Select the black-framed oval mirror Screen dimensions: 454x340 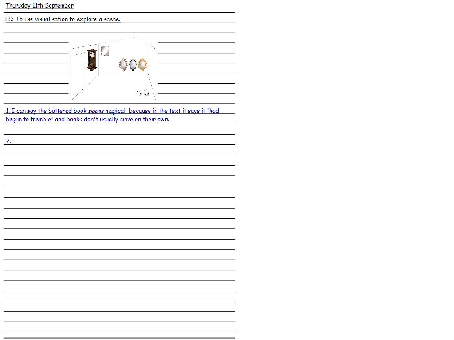tap(133, 64)
